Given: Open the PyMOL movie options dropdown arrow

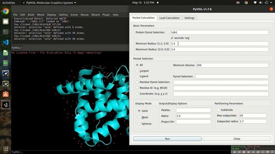Looking at the screenshot, I should (268, 152).
